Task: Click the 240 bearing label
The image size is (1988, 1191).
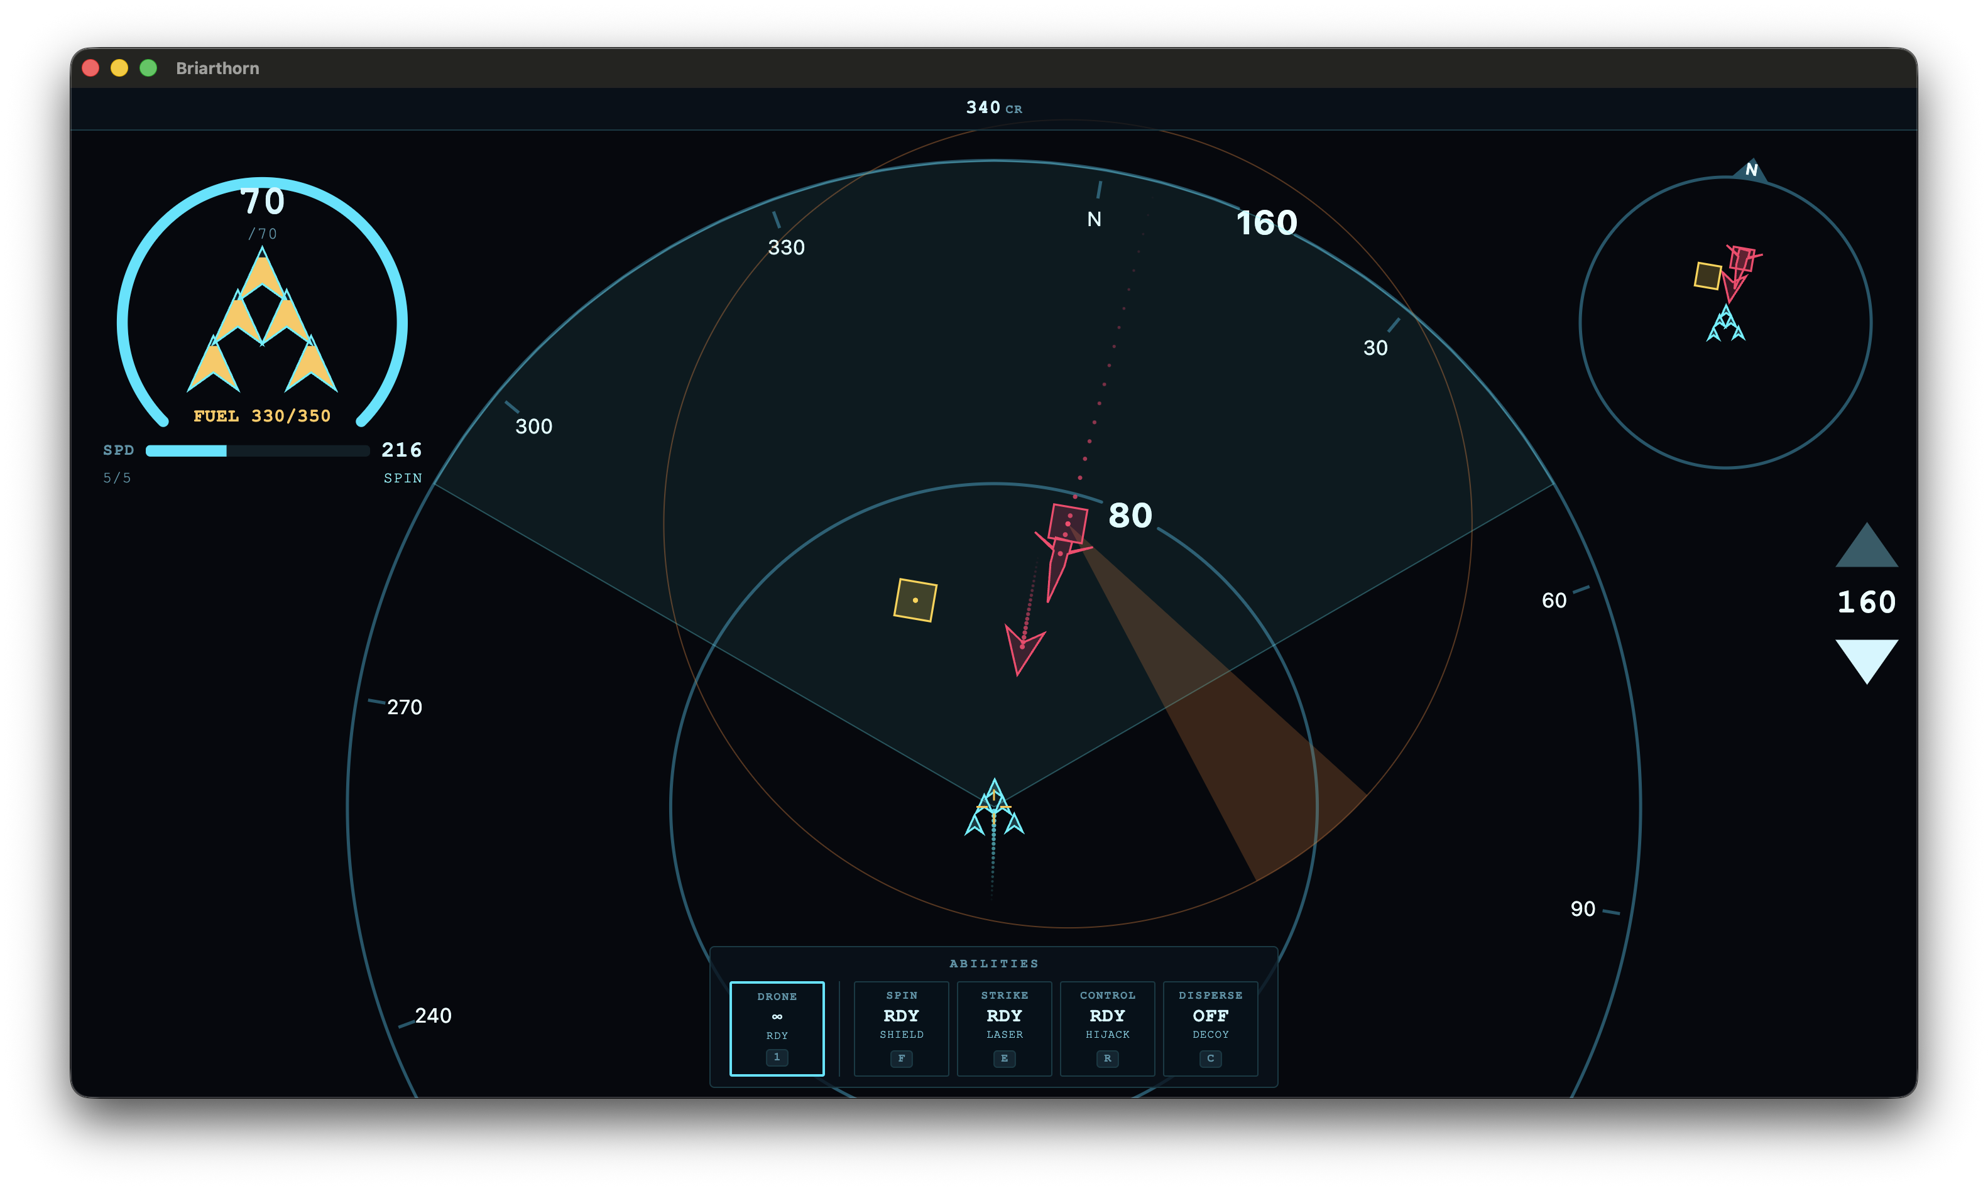Action: (432, 1015)
